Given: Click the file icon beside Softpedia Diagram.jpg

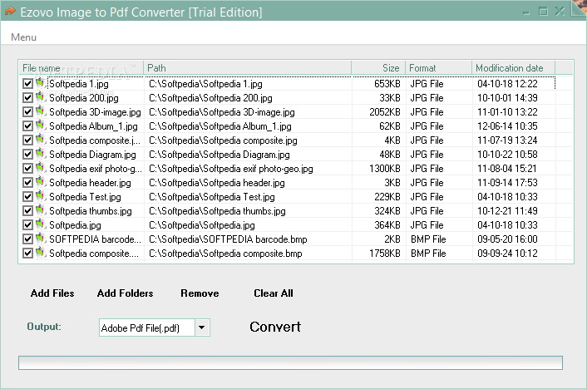Looking at the screenshot, I should click(41, 154).
